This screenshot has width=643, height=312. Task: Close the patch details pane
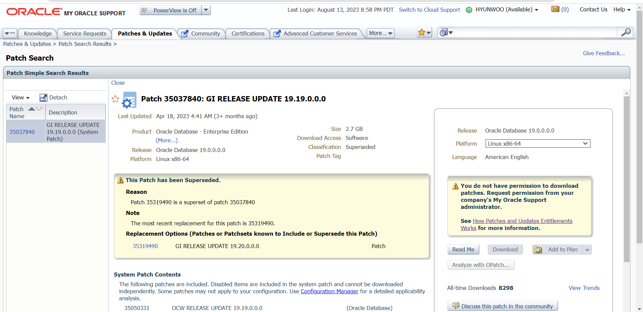[x=118, y=83]
